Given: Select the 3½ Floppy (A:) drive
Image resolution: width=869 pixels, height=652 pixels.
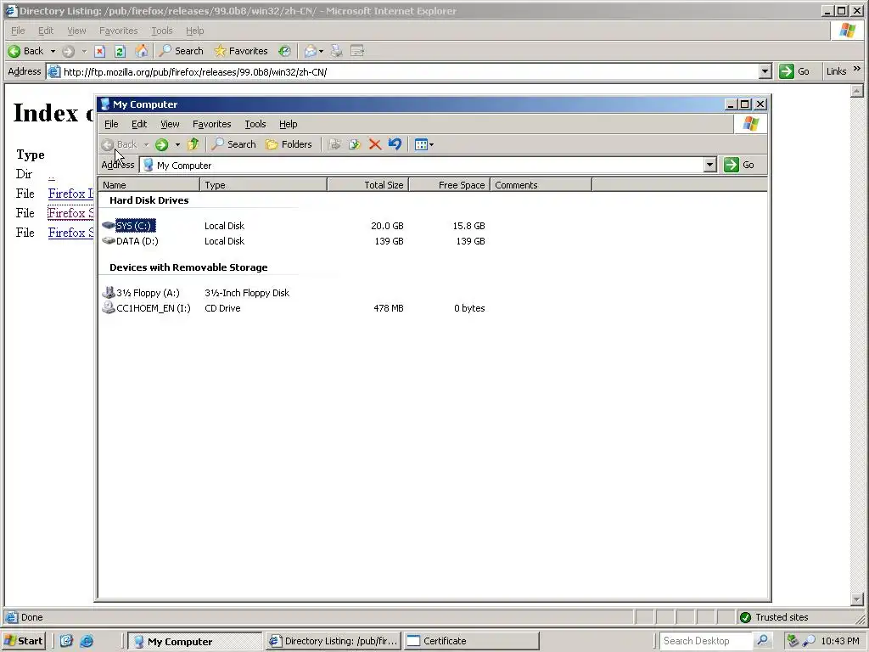Looking at the screenshot, I should pos(142,293).
